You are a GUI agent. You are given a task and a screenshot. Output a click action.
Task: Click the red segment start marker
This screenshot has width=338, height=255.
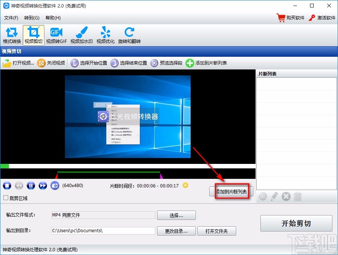[56, 176]
